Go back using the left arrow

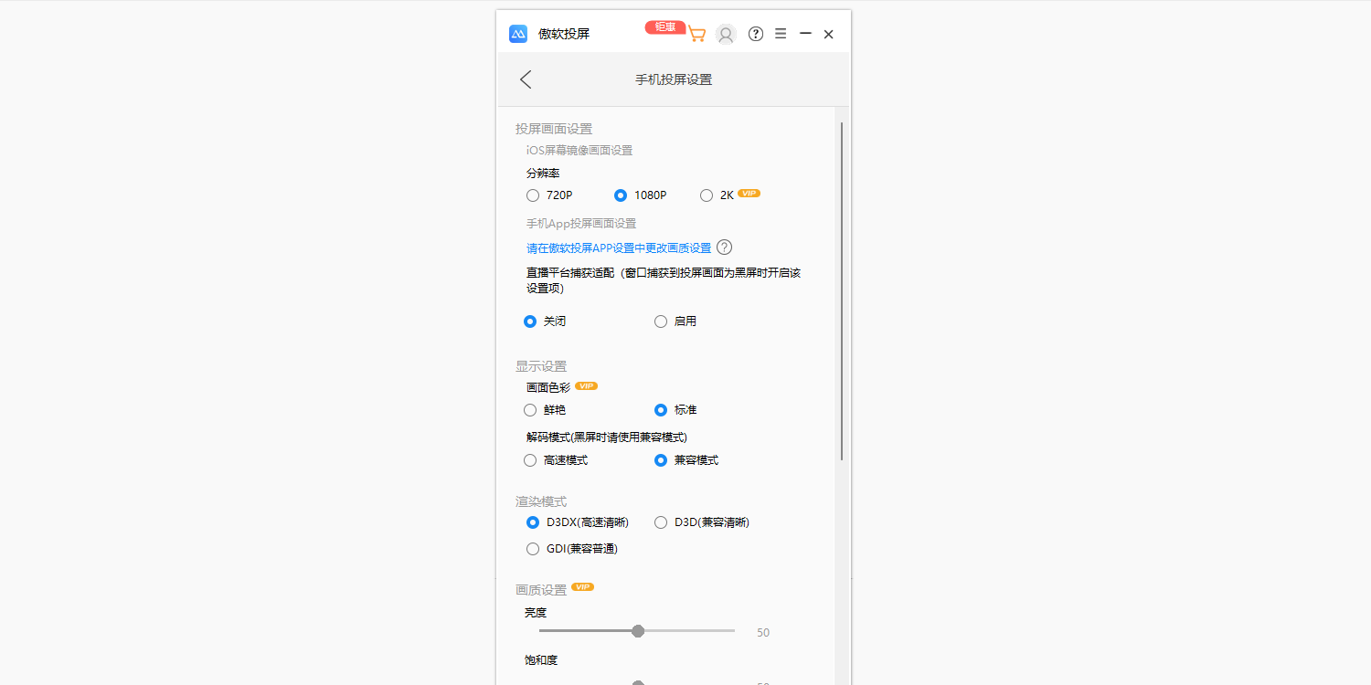[526, 79]
